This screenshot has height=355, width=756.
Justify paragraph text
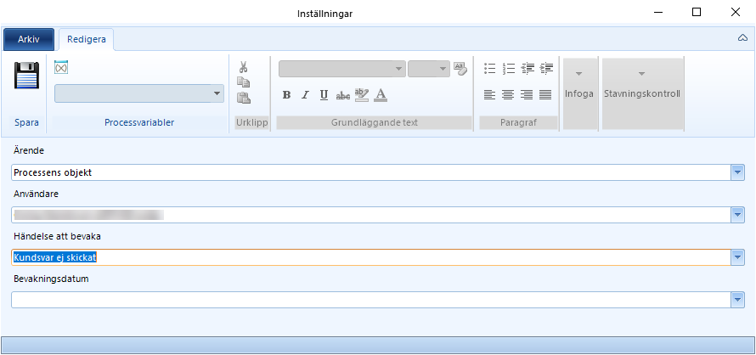[545, 95]
